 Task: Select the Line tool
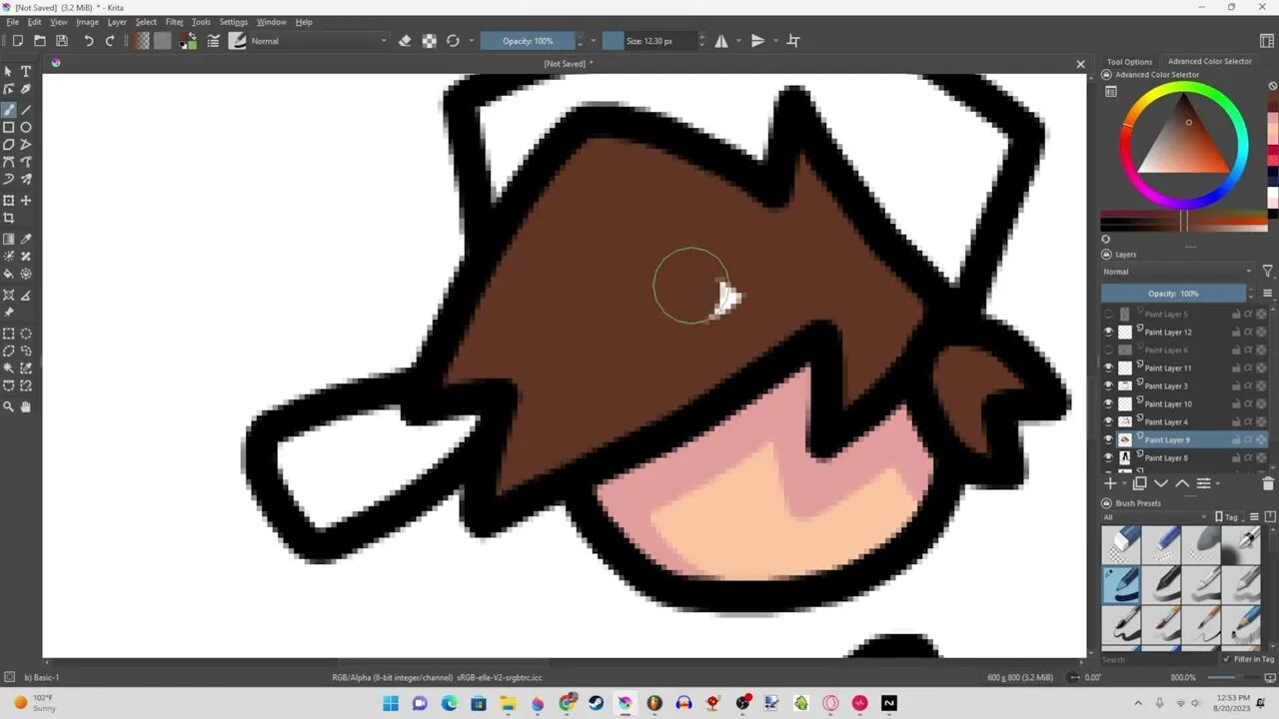click(x=26, y=110)
